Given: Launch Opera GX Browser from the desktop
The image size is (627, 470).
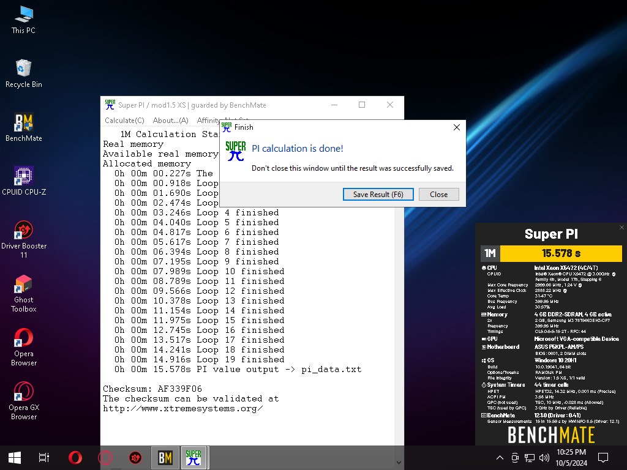Looking at the screenshot, I should 24,401.
